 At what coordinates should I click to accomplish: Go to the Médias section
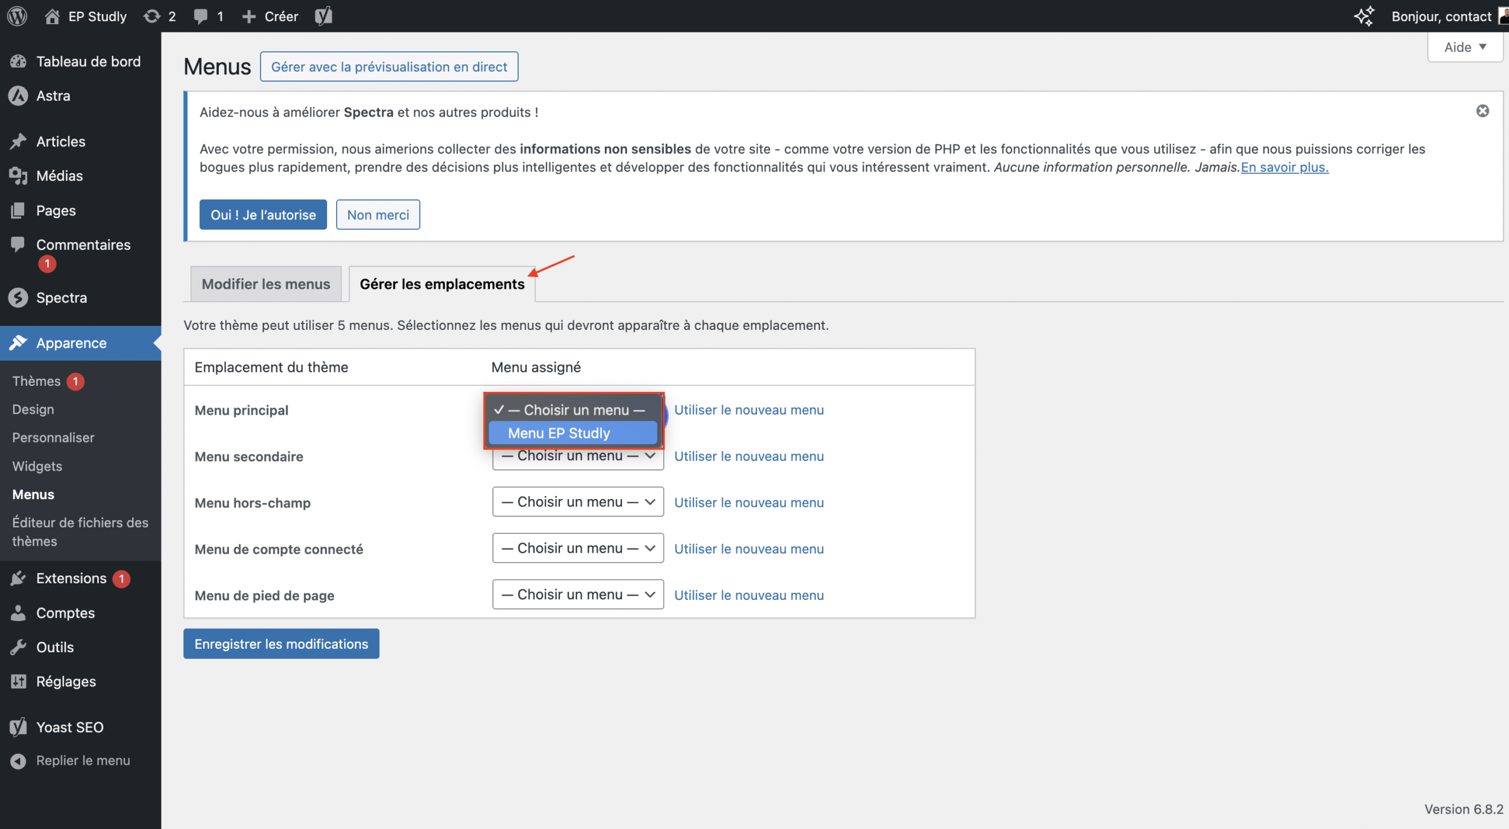(59, 176)
